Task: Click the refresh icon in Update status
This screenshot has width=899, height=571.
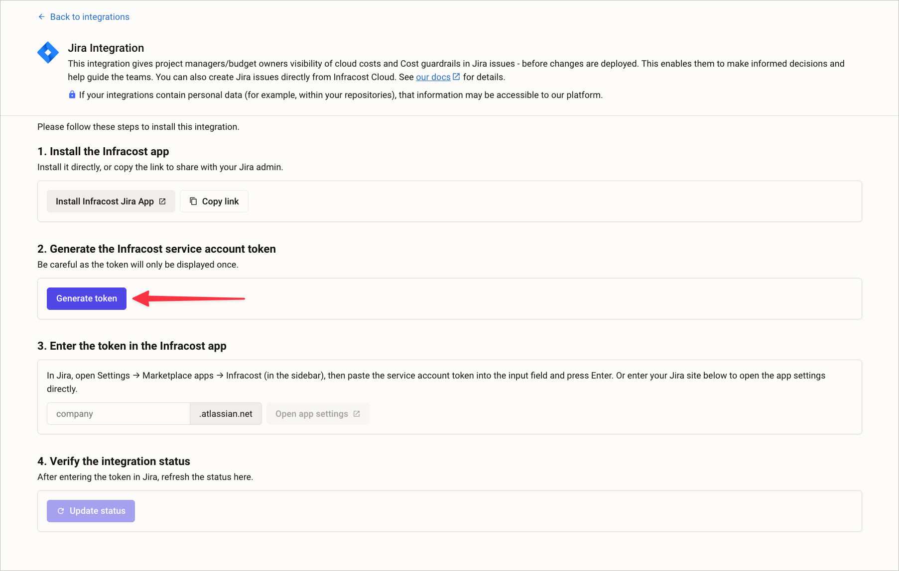Action: [61, 511]
